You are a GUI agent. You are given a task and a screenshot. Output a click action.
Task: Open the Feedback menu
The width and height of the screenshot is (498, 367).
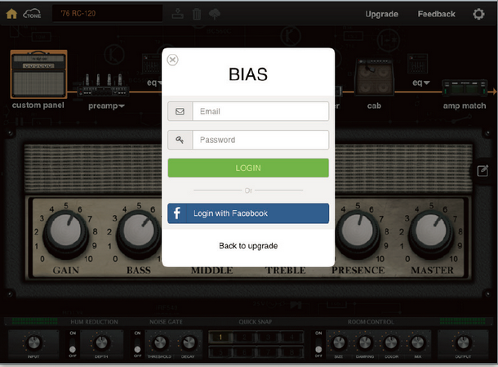(437, 14)
